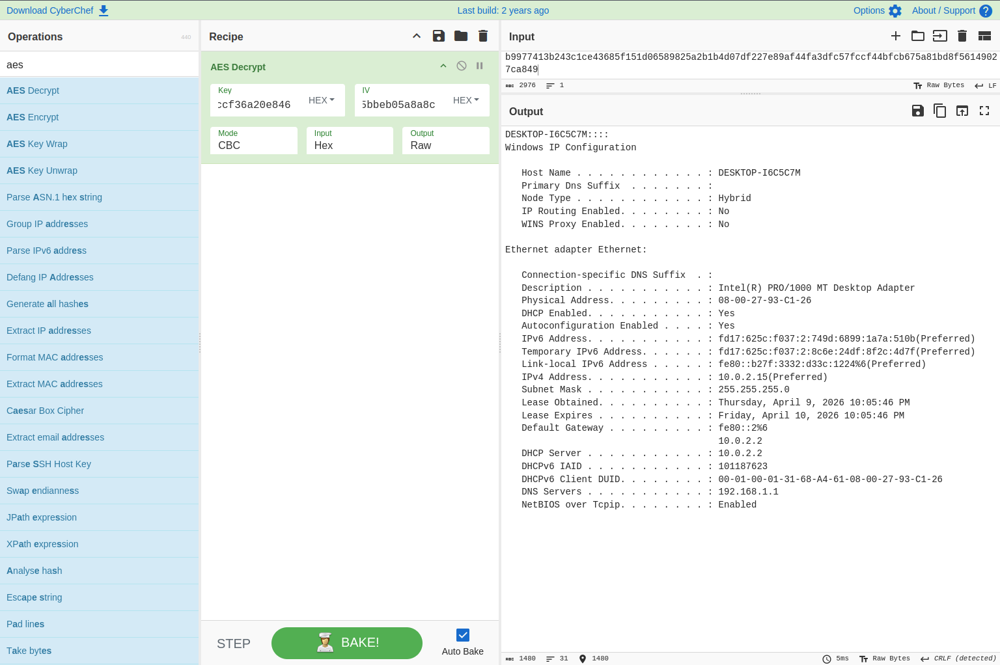1000x665 pixels.
Task: Copy raw output to clipboard
Action: click(x=940, y=111)
